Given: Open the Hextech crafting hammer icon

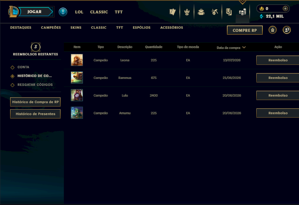Looking at the screenshot, I should 215,12.
